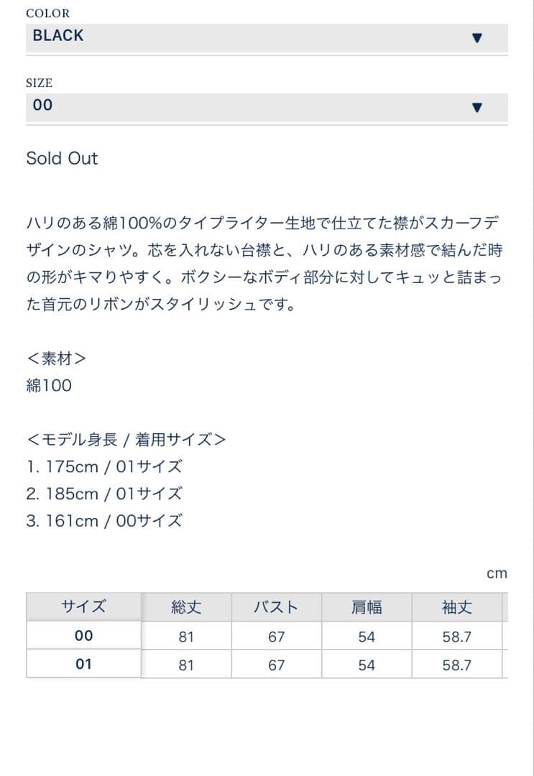Click the cm unit label above table
The image size is (534, 776).
[497, 573]
